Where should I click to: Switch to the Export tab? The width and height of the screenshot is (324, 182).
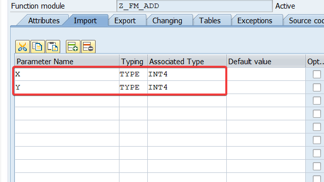125,21
